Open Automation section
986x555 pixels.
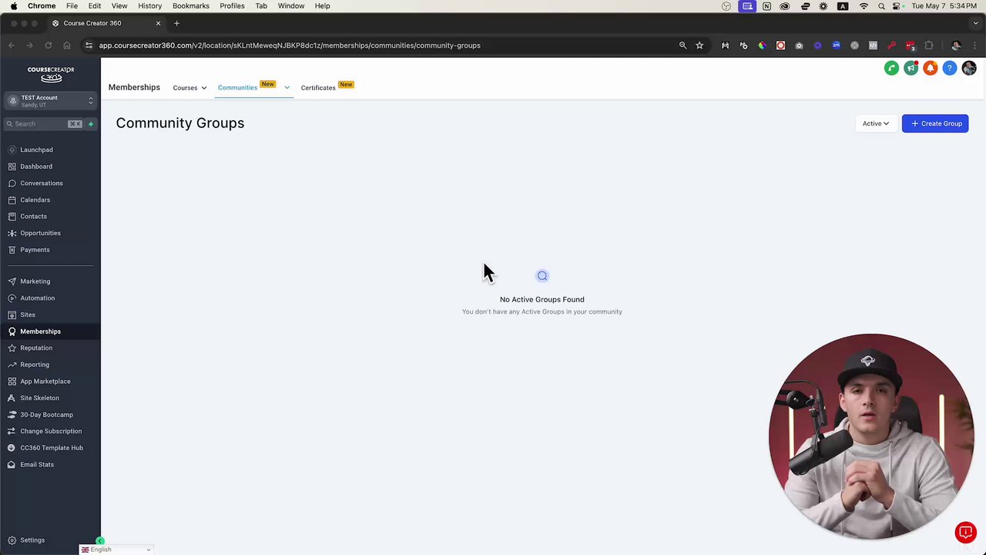pyautogui.click(x=37, y=298)
